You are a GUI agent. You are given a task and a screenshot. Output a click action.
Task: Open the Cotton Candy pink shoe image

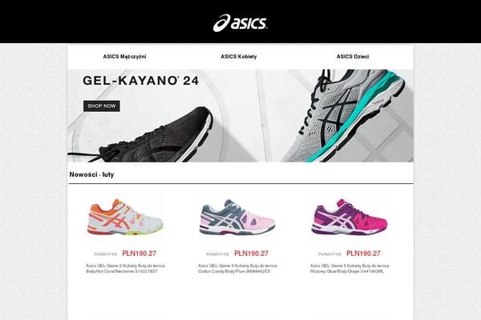tap(237, 217)
